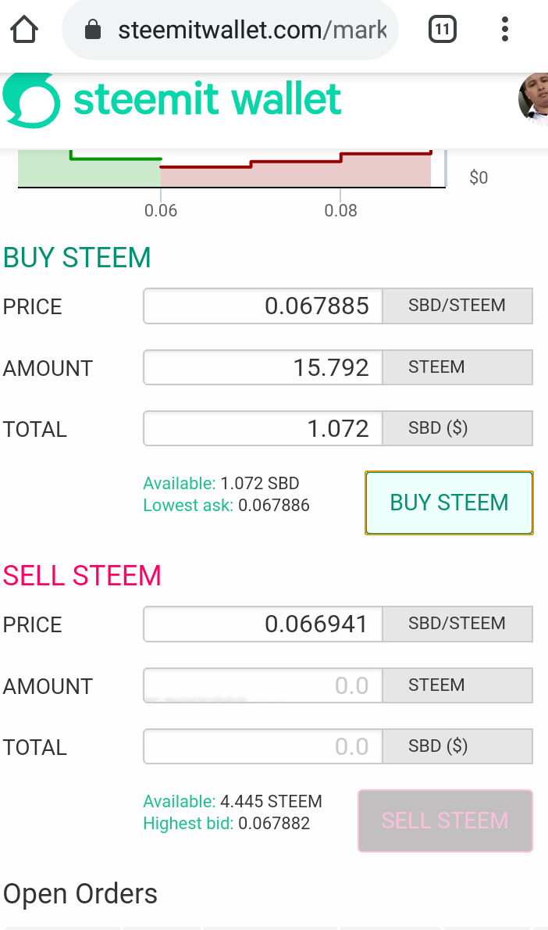The width and height of the screenshot is (548, 930).
Task: Click Available 1.072 SBD balance link
Action: point(221,484)
